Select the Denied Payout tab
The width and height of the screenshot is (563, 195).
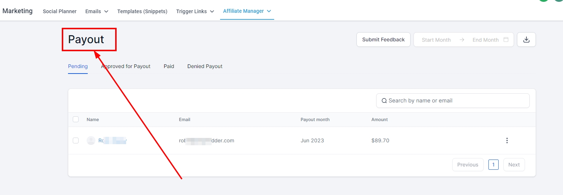coord(205,66)
